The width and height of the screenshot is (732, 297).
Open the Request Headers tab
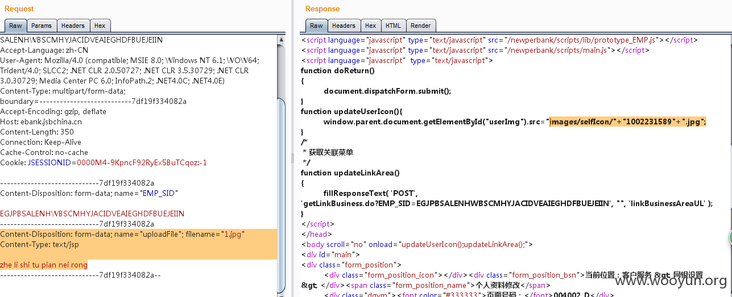click(73, 26)
